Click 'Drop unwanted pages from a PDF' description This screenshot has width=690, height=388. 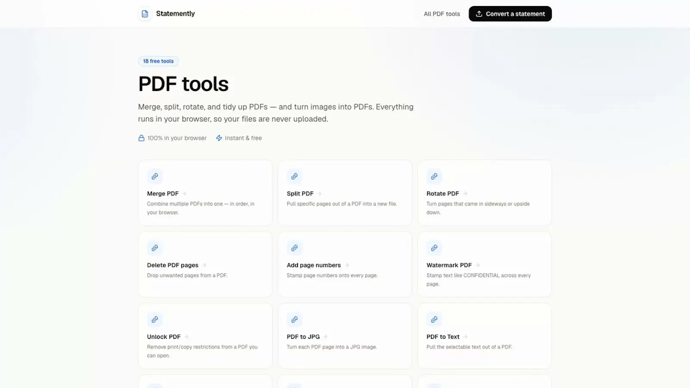pos(187,275)
